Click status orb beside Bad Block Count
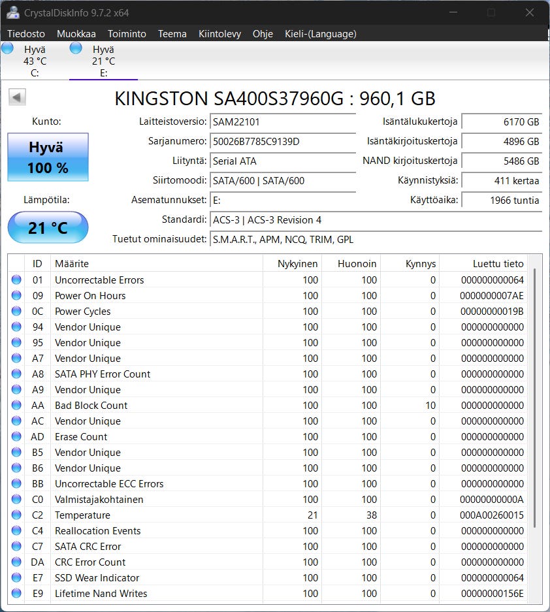Viewport: 550px width, 612px height. tap(16, 406)
